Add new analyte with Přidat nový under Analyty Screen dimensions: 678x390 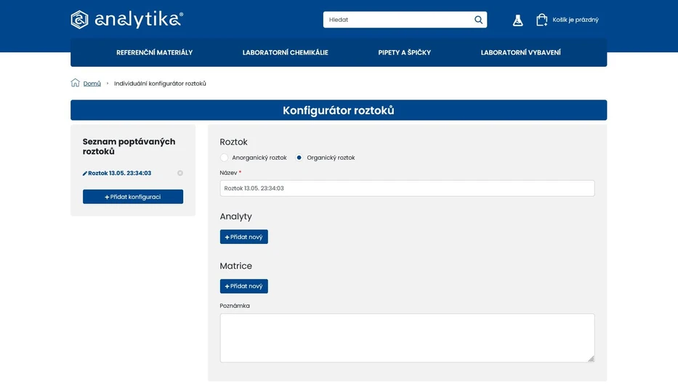244,237
